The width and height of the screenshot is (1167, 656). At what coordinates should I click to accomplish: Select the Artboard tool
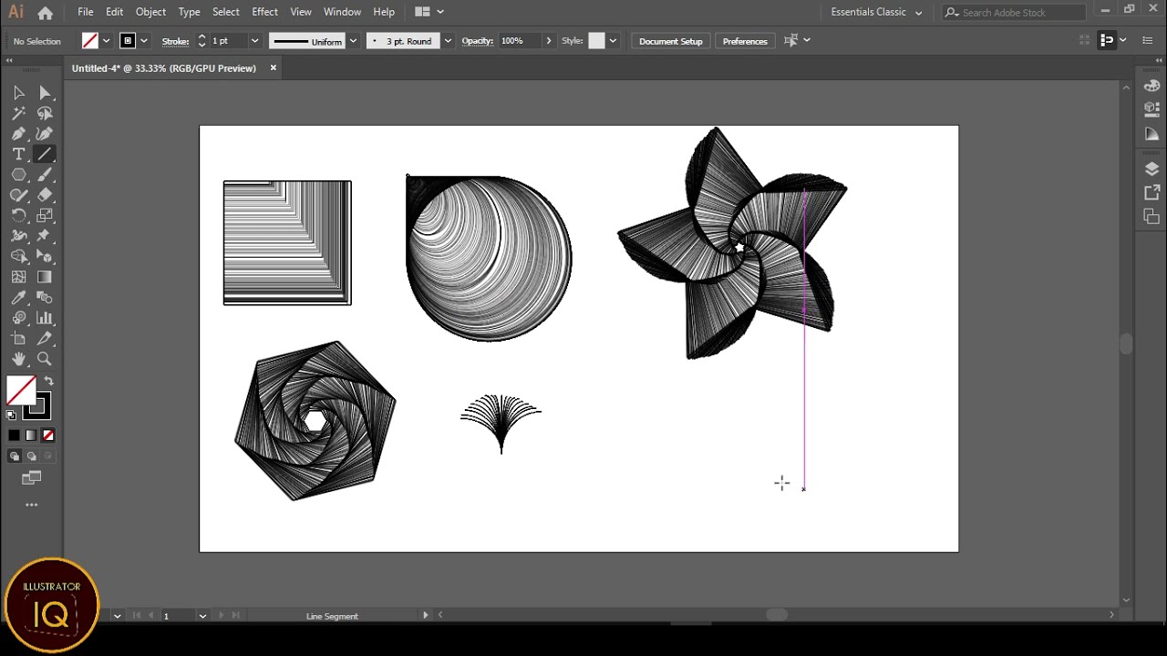coord(18,339)
